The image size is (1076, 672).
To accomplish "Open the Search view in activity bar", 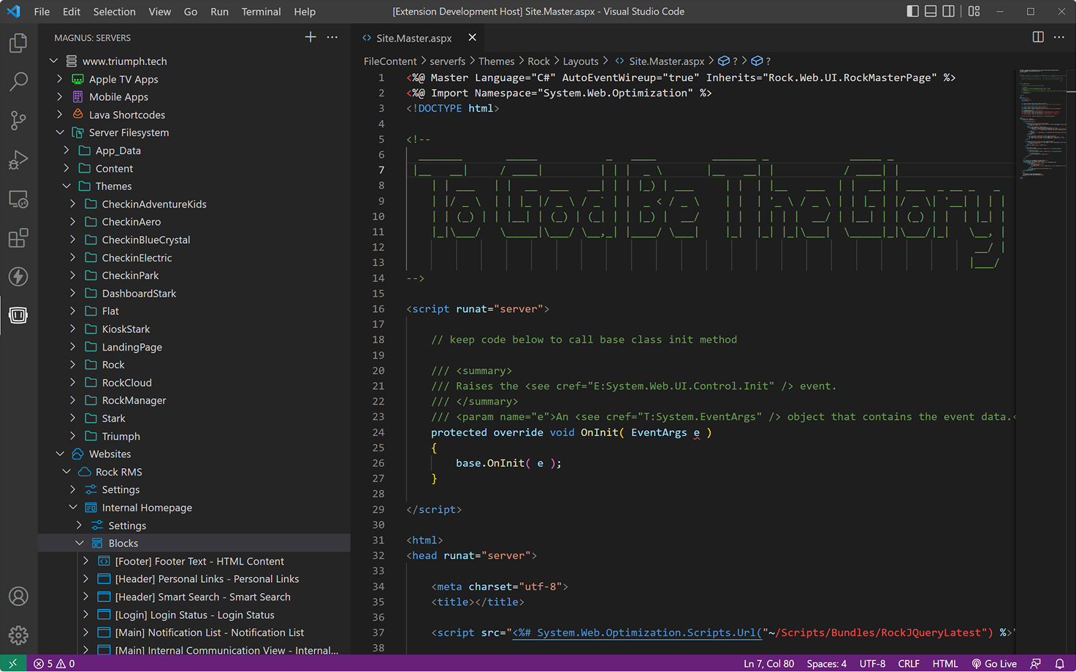I will (18, 82).
